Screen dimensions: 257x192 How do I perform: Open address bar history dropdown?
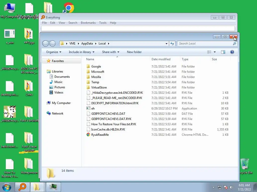pos(166,43)
